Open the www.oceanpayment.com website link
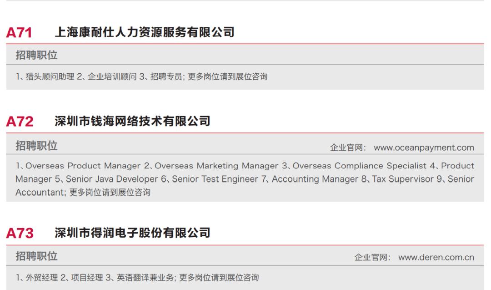 coord(424,148)
